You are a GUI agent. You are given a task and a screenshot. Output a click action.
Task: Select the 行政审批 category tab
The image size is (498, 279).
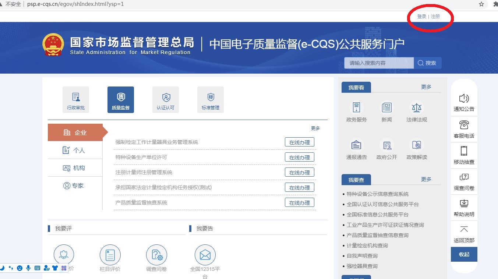click(x=76, y=100)
